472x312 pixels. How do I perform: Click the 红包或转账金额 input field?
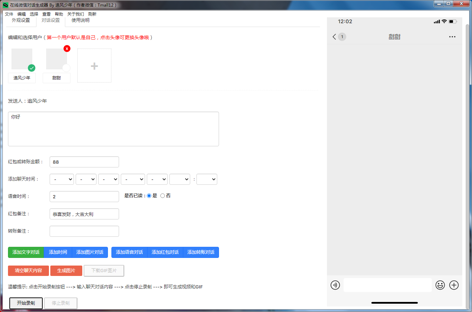84,162
